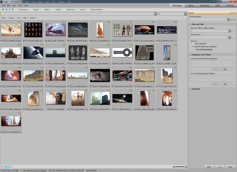Click the folder icon in the path bar

[x=2, y=14]
